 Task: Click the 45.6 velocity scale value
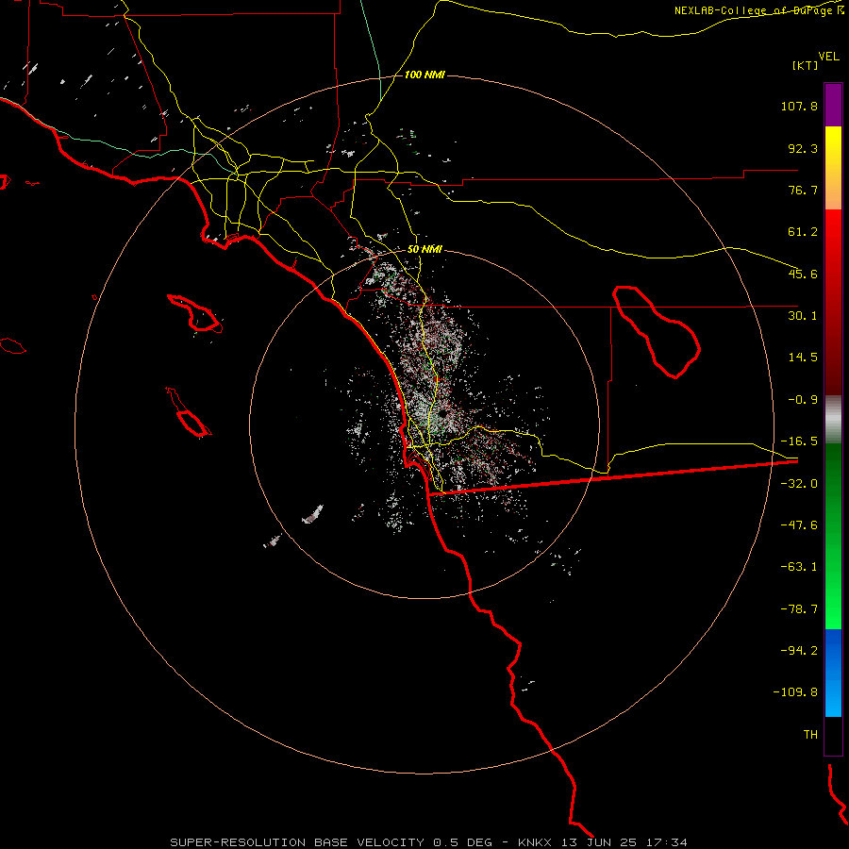[x=803, y=274]
